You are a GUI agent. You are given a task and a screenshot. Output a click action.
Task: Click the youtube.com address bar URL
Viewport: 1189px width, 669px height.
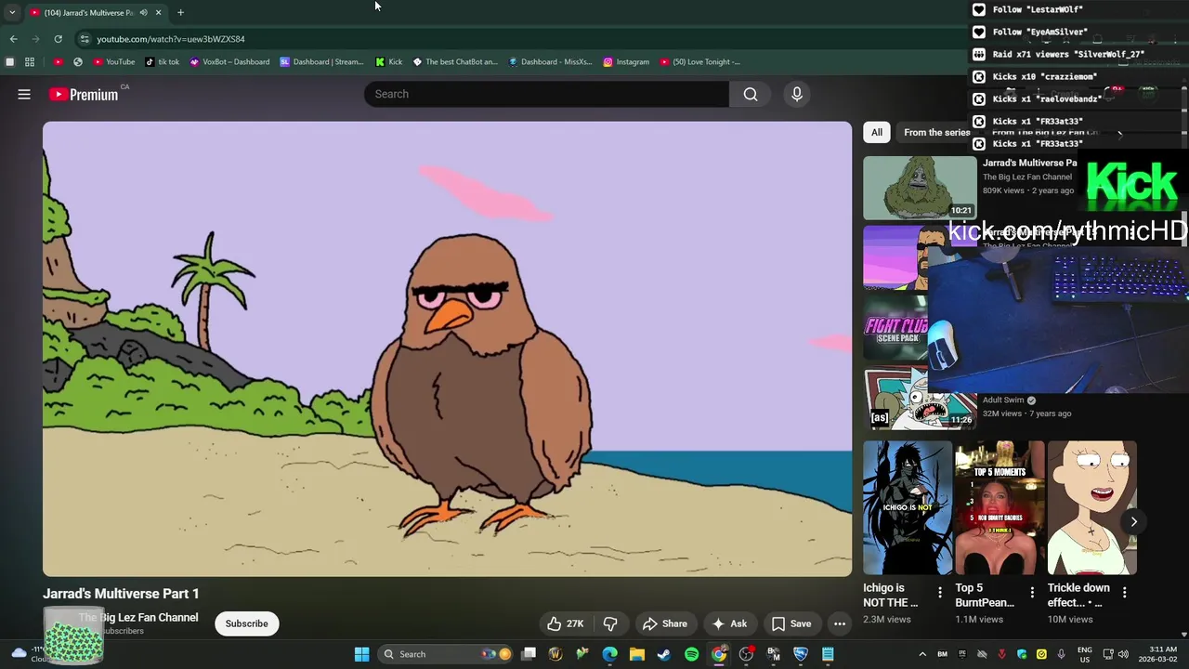coord(171,39)
